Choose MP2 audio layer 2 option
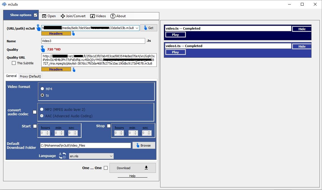Screen dimensions: 322x190 (x=42, y=109)
